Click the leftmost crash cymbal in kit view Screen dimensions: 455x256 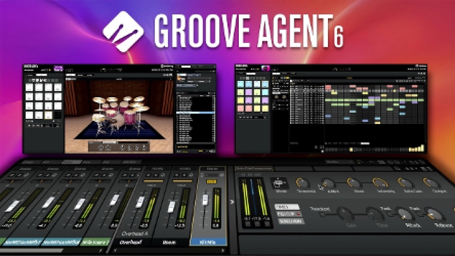coord(99,101)
